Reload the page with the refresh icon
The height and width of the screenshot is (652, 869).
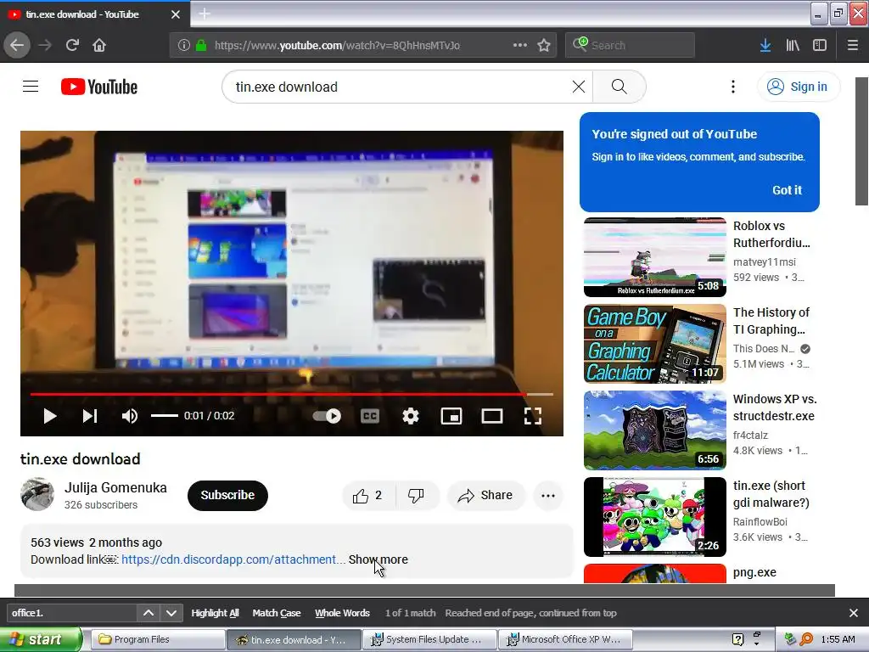[72, 45]
